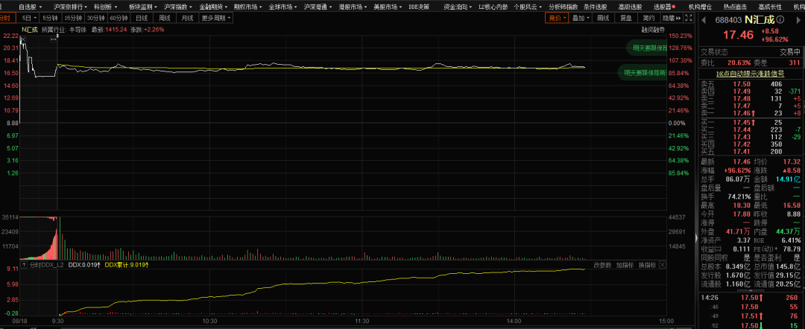Click the 改参数 button
The image size is (805, 329).
pyautogui.click(x=602, y=264)
